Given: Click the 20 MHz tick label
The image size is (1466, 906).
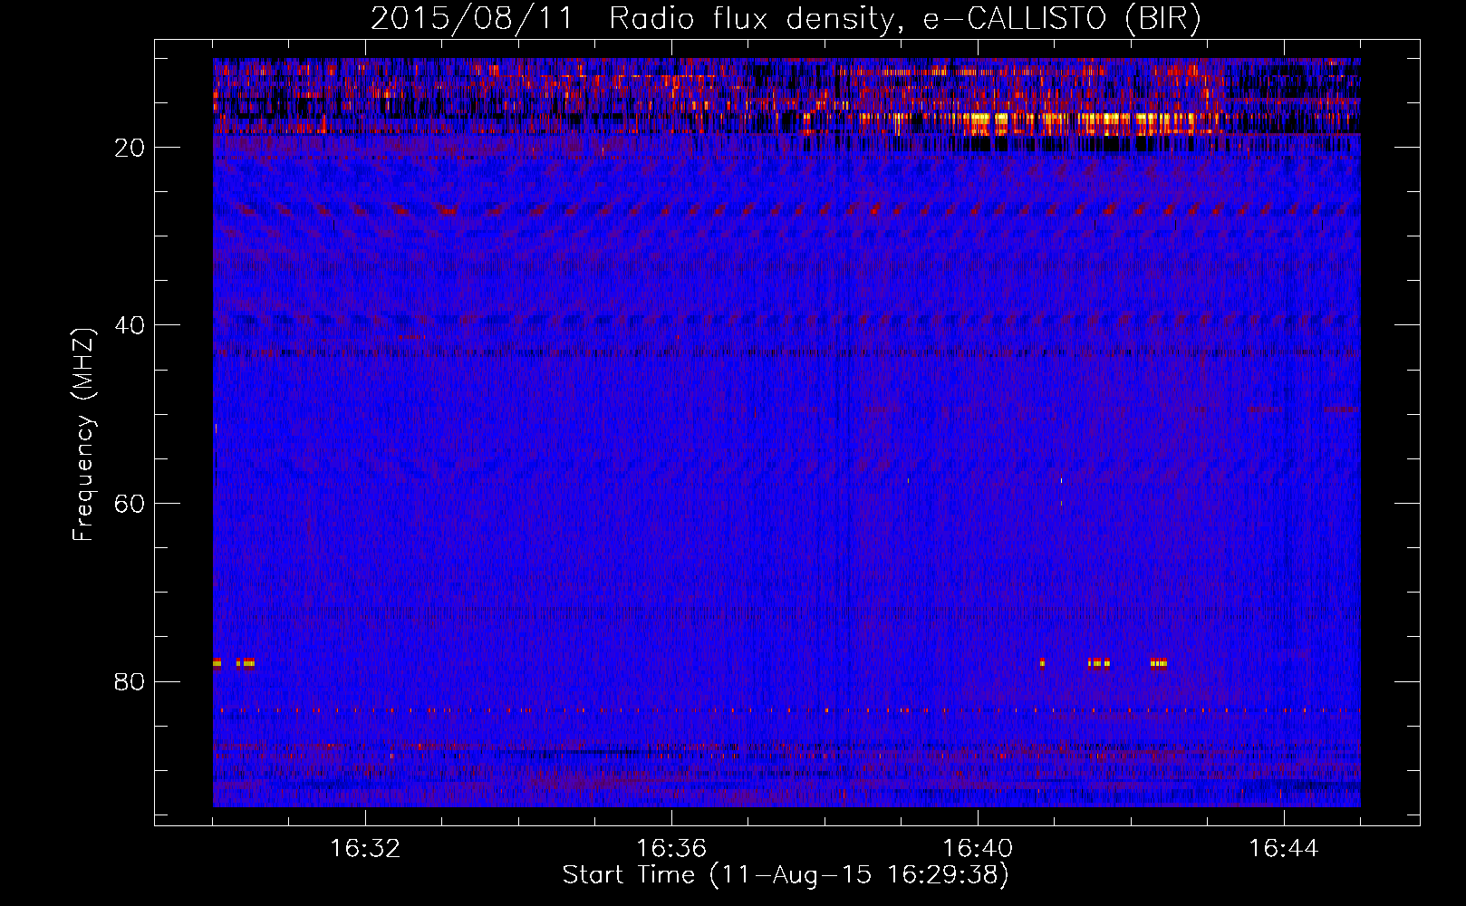Looking at the screenshot, I should coord(130,149).
